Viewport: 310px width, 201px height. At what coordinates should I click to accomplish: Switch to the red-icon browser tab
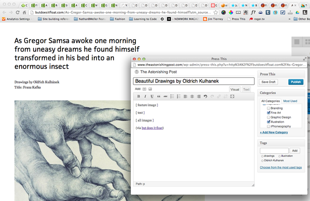pyautogui.click(x=214, y=5)
